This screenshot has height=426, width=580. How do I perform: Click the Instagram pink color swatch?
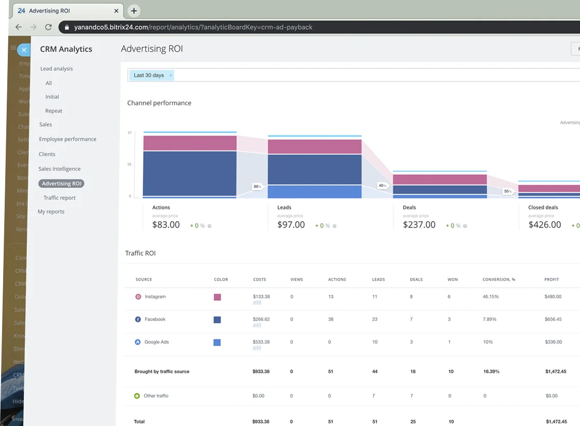tap(218, 297)
